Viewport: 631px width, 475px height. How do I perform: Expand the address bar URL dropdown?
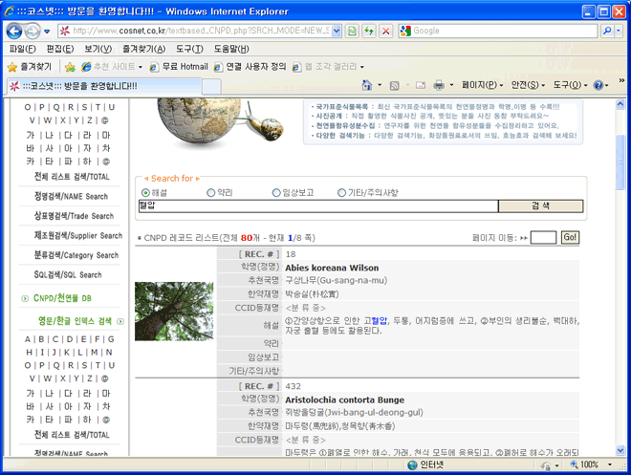point(337,31)
